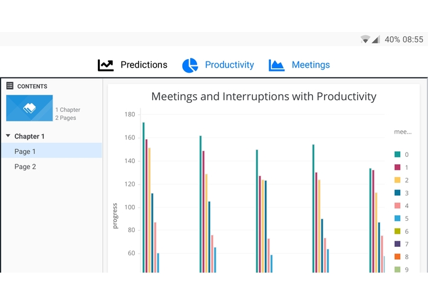Click the chart title text
Viewport: 428px width, 304px height.
click(264, 97)
